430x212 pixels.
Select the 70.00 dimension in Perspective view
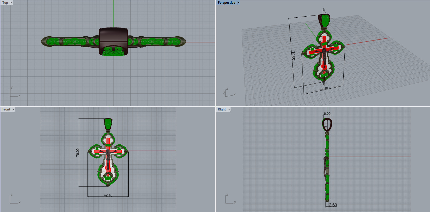293,56
